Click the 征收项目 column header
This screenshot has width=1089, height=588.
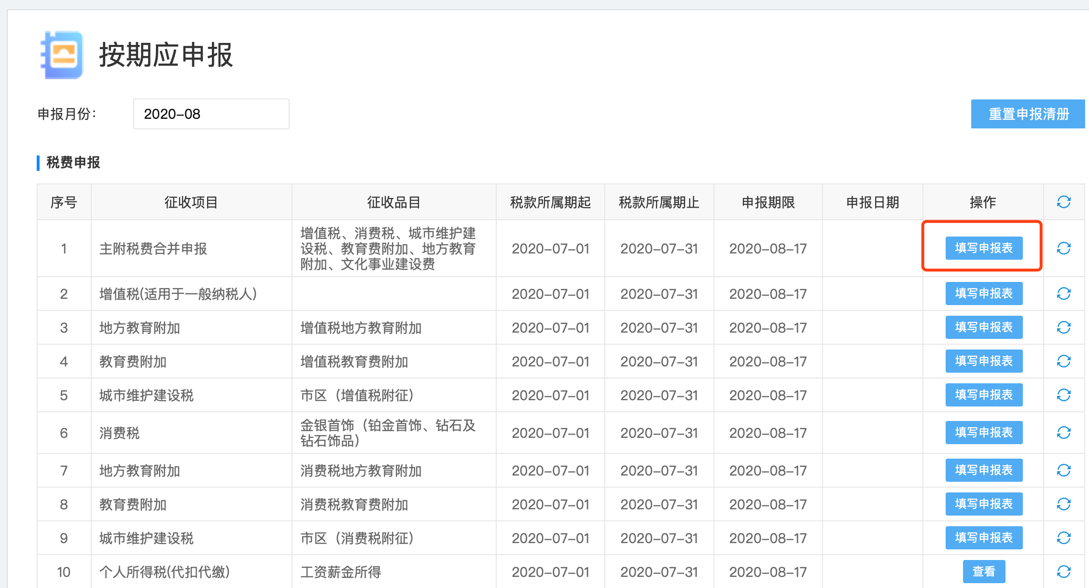point(191,202)
